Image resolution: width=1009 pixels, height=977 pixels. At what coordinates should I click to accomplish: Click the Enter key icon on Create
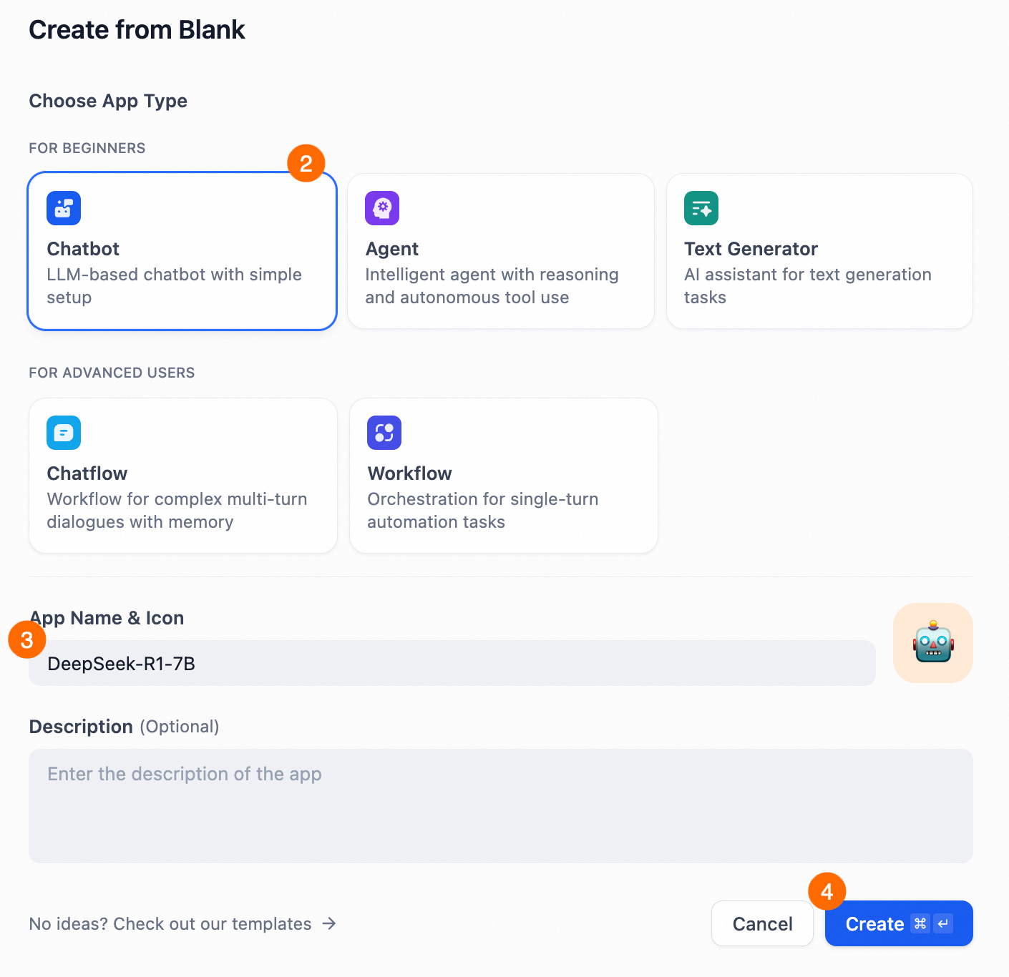(943, 923)
